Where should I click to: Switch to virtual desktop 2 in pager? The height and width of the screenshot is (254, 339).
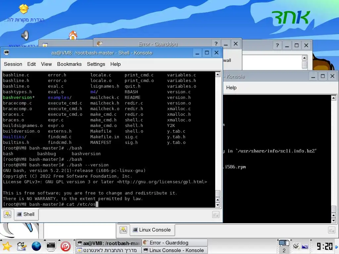(x=284, y=251)
